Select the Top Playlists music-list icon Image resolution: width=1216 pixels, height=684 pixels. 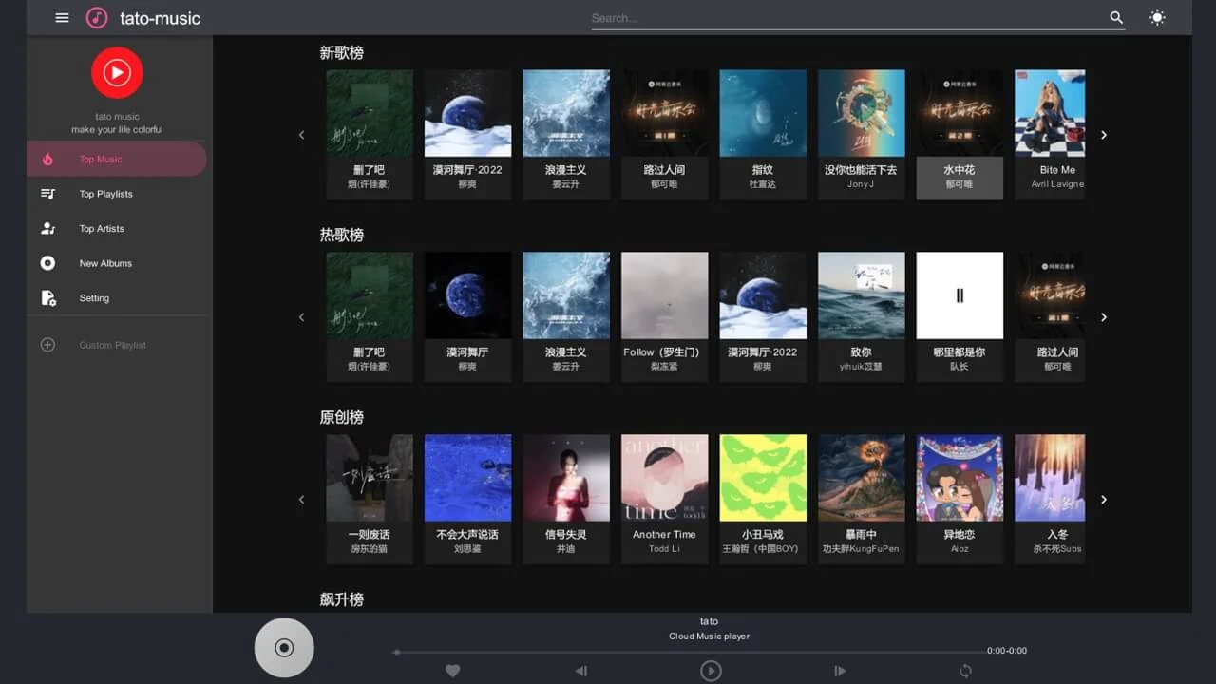click(x=47, y=194)
